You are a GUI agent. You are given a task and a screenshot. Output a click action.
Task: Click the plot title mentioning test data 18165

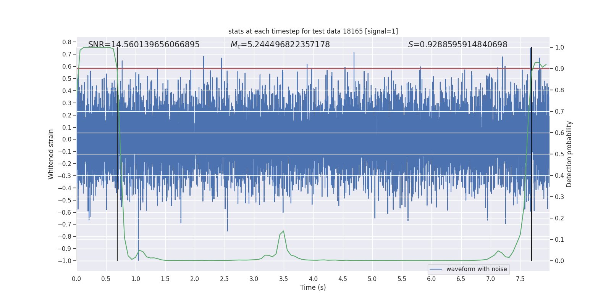click(313, 31)
